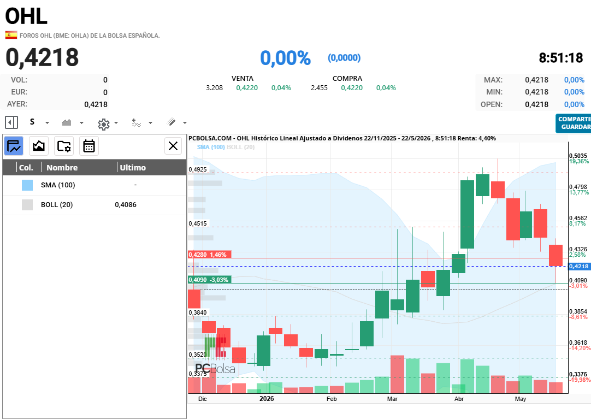Screen dimensions: 591x419
Task: Click the 0,4925 resistance level label
Action: 198,169
